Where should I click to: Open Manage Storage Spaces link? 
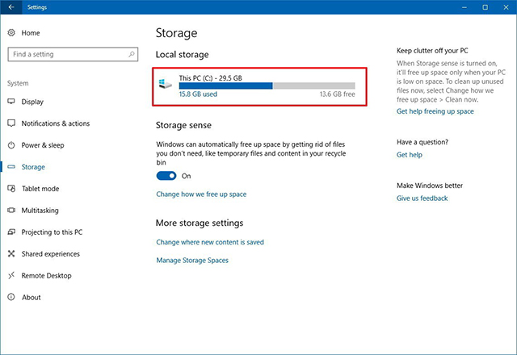pos(192,260)
